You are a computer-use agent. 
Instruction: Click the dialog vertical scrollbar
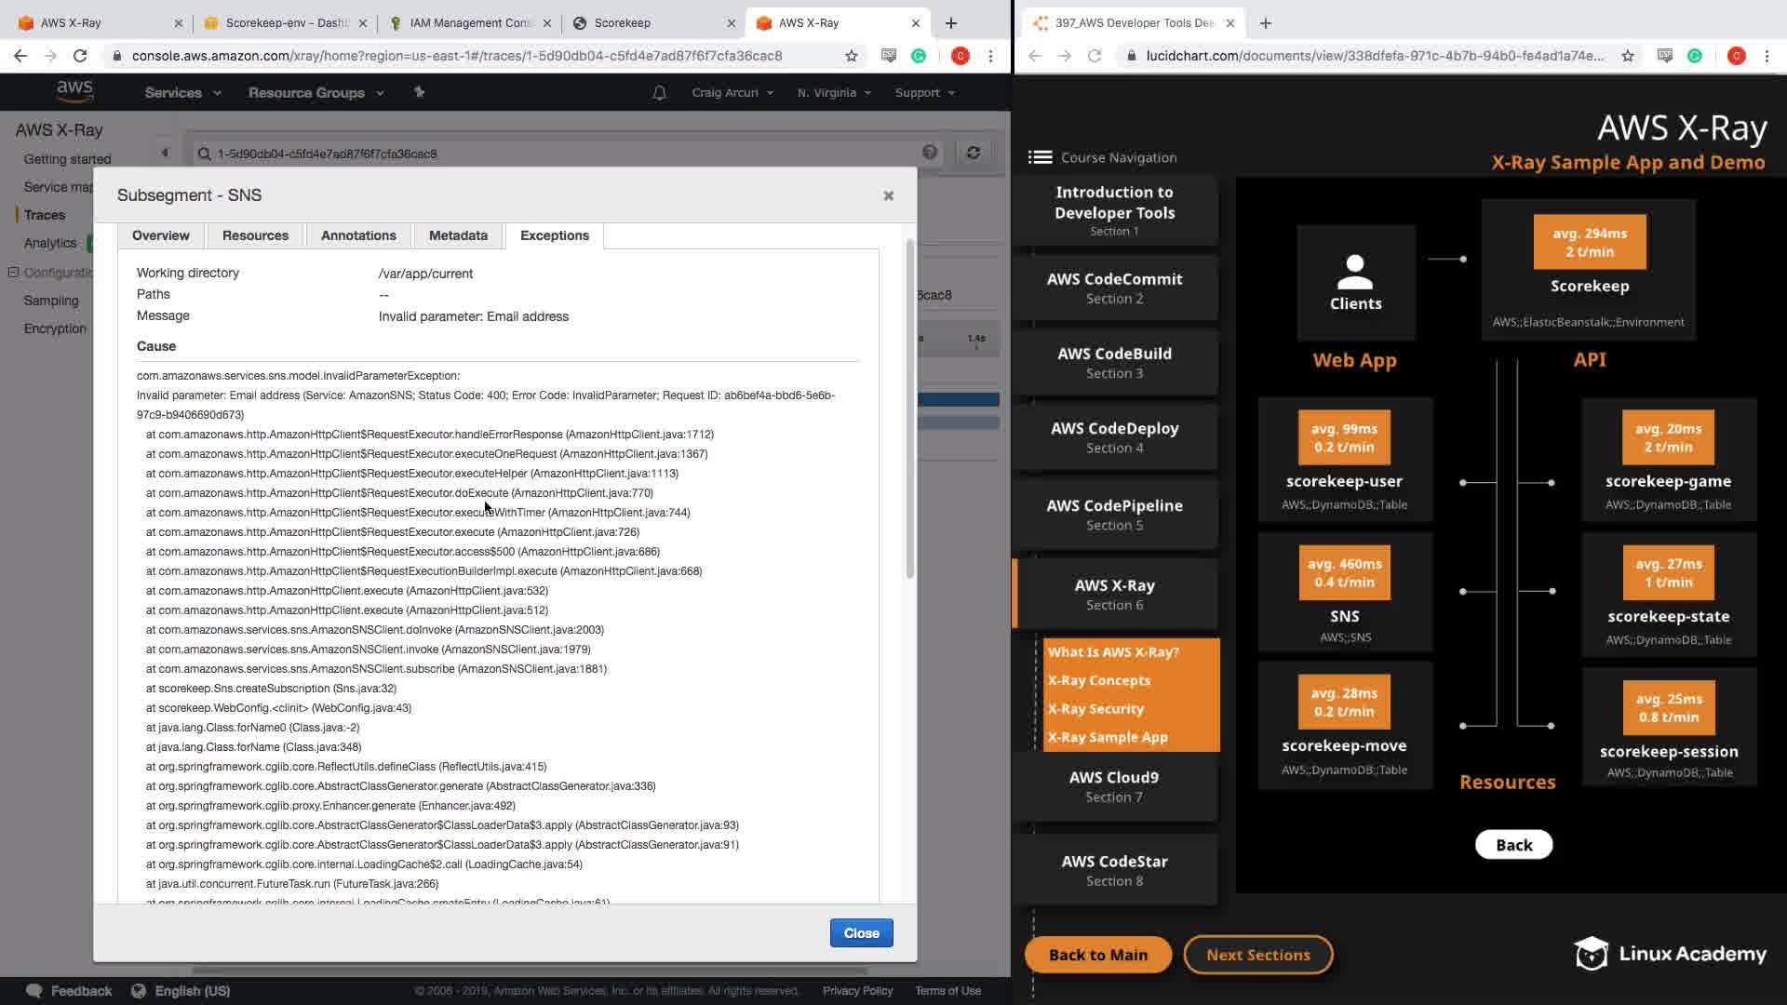pos(909,409)
